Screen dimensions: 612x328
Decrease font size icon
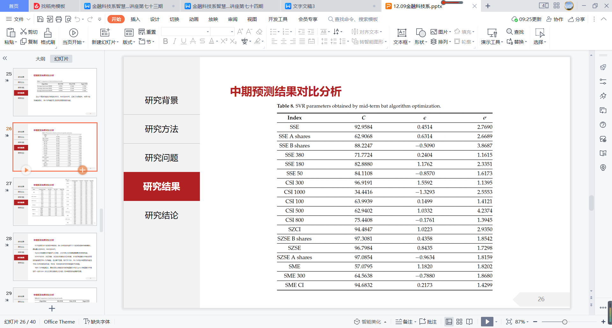click(x=249, y=32)
